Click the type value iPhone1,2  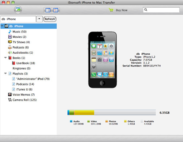(149, 57)
